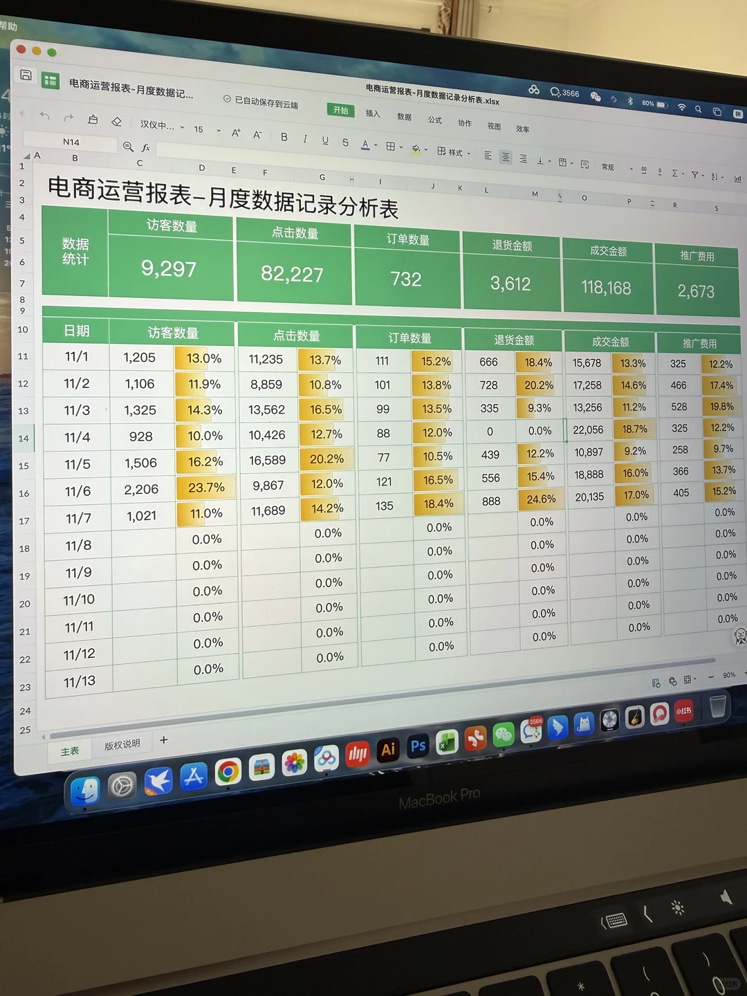Apply strikethrough formatting
Viewport: 747px width, 996px height.
pyautogui.click(x=345, y=143)
